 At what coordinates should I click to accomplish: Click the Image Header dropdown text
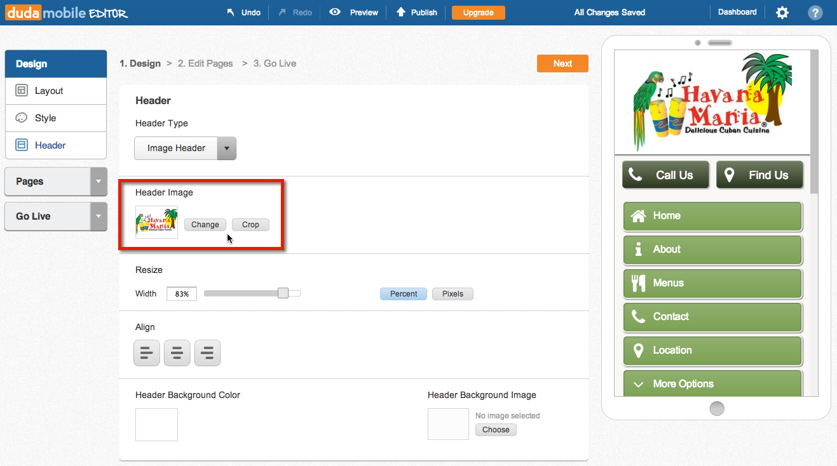coord(176,149)
